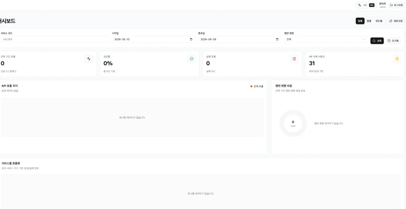Click the 행번 변환 비중 panel title
Viewport: 406px width, 209px height.
point(284,86)
